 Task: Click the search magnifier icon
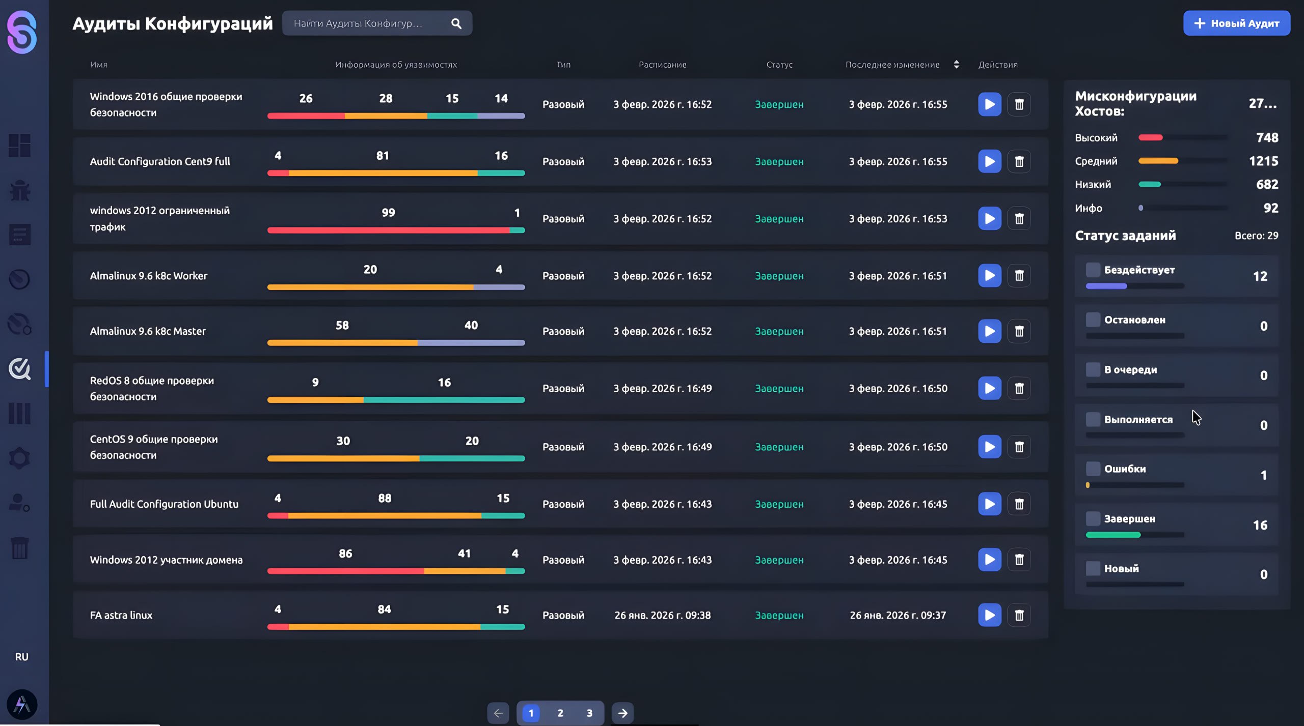pos(456,23)
